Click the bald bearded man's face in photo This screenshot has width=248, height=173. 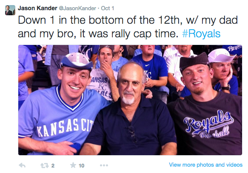[x=130, y=84]
